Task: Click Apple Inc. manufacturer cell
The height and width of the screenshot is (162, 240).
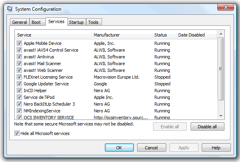Action: click(104, 97)
